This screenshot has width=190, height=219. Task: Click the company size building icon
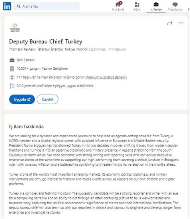(x=12, y=69)
